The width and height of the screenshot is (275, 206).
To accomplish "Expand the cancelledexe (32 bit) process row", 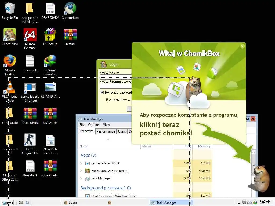I will point(81,163).
